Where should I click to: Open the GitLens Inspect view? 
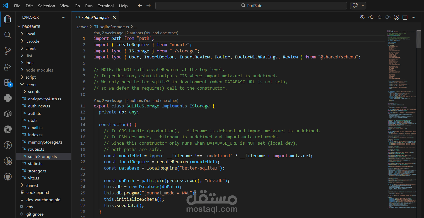(8, 161)
